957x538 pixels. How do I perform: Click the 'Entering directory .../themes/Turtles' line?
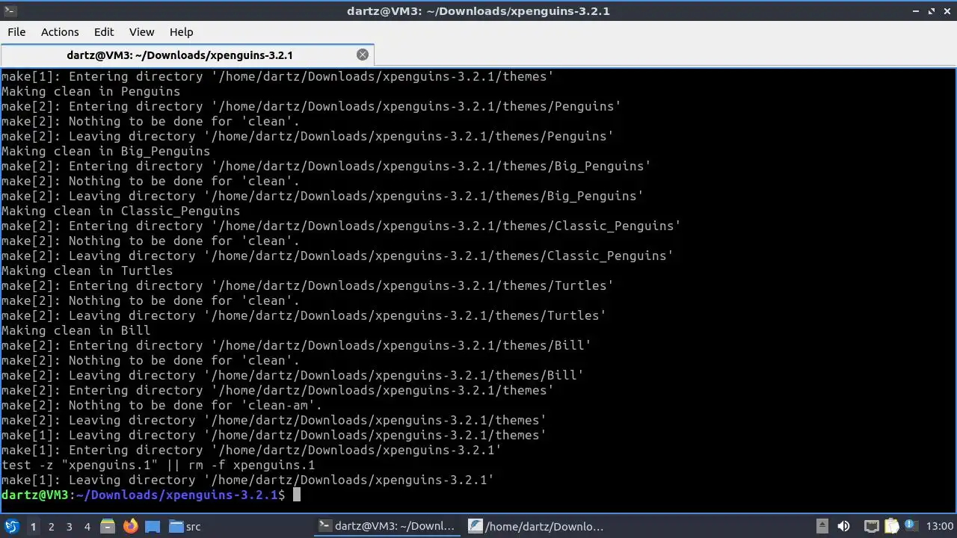pyautogui.click(x=307, y=285)
